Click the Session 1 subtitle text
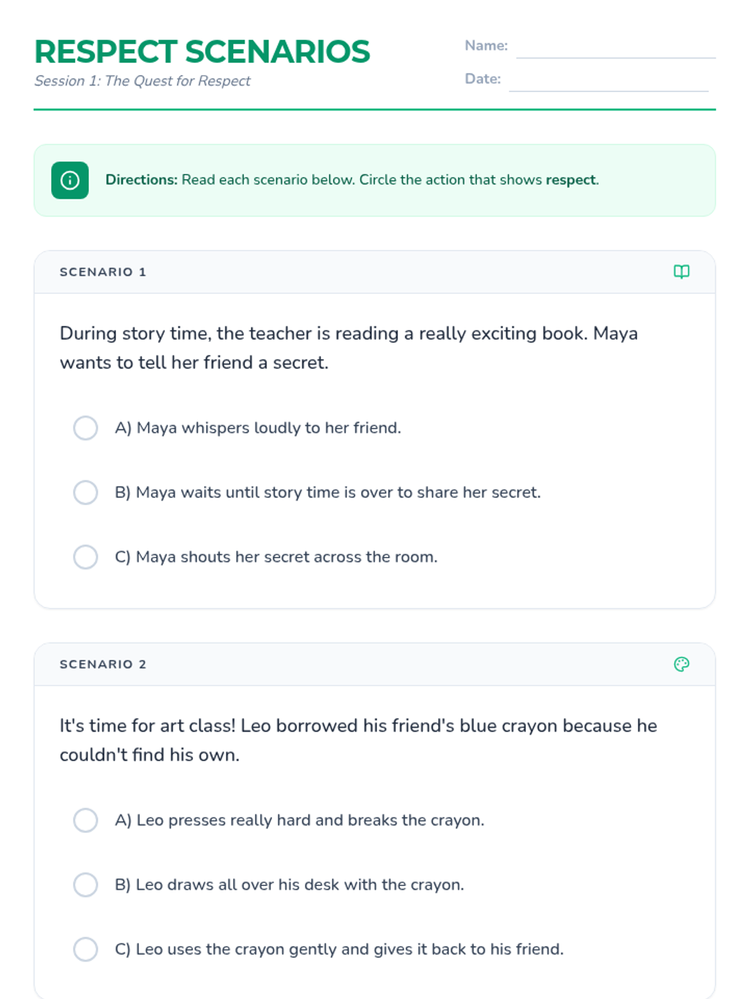The height and width of the screenshot is (999, 749). 142,81
